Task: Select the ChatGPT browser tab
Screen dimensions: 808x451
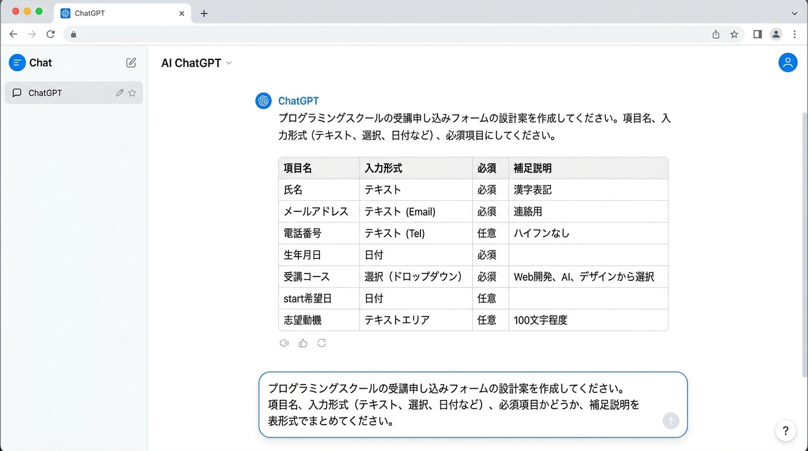Action: point(117,13)
